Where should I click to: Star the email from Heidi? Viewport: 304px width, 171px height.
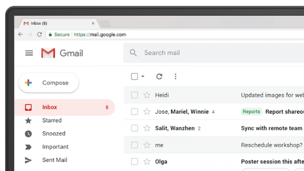(x=147, y=95)
